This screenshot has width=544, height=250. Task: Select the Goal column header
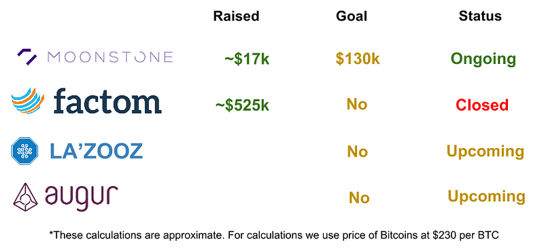352,16
